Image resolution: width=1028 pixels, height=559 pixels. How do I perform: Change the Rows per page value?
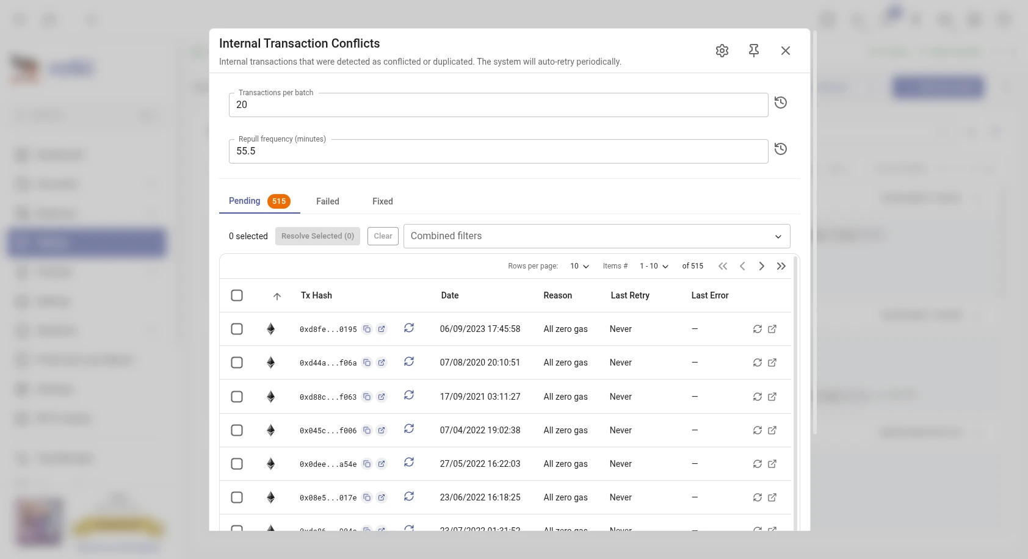click(x=578, y=266)
